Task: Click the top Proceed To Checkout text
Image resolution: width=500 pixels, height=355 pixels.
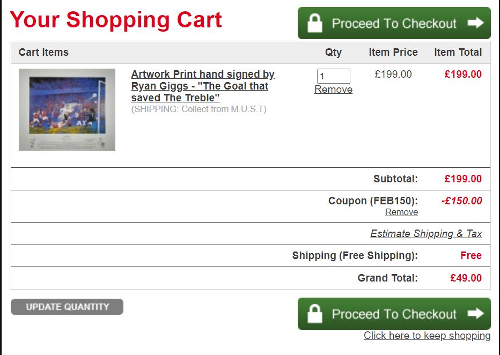Action: click(394, 24)
